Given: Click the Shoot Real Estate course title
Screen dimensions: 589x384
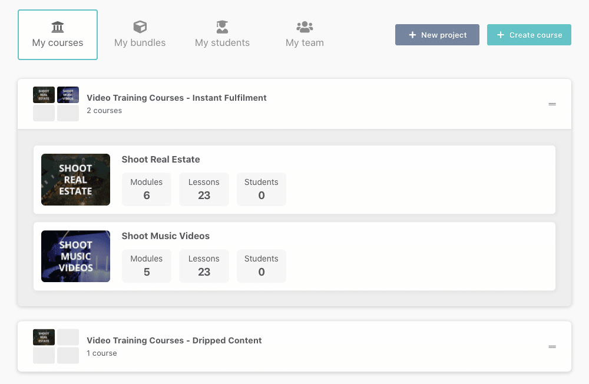Looking at the screenshot, I should pos(161,160).
